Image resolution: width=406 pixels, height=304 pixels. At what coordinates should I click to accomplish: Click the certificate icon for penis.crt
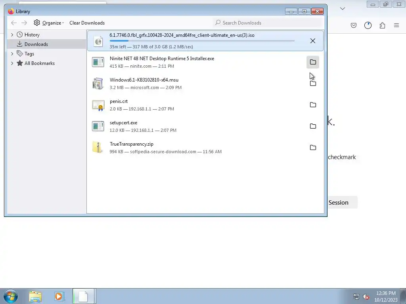(x=98, y=105)
